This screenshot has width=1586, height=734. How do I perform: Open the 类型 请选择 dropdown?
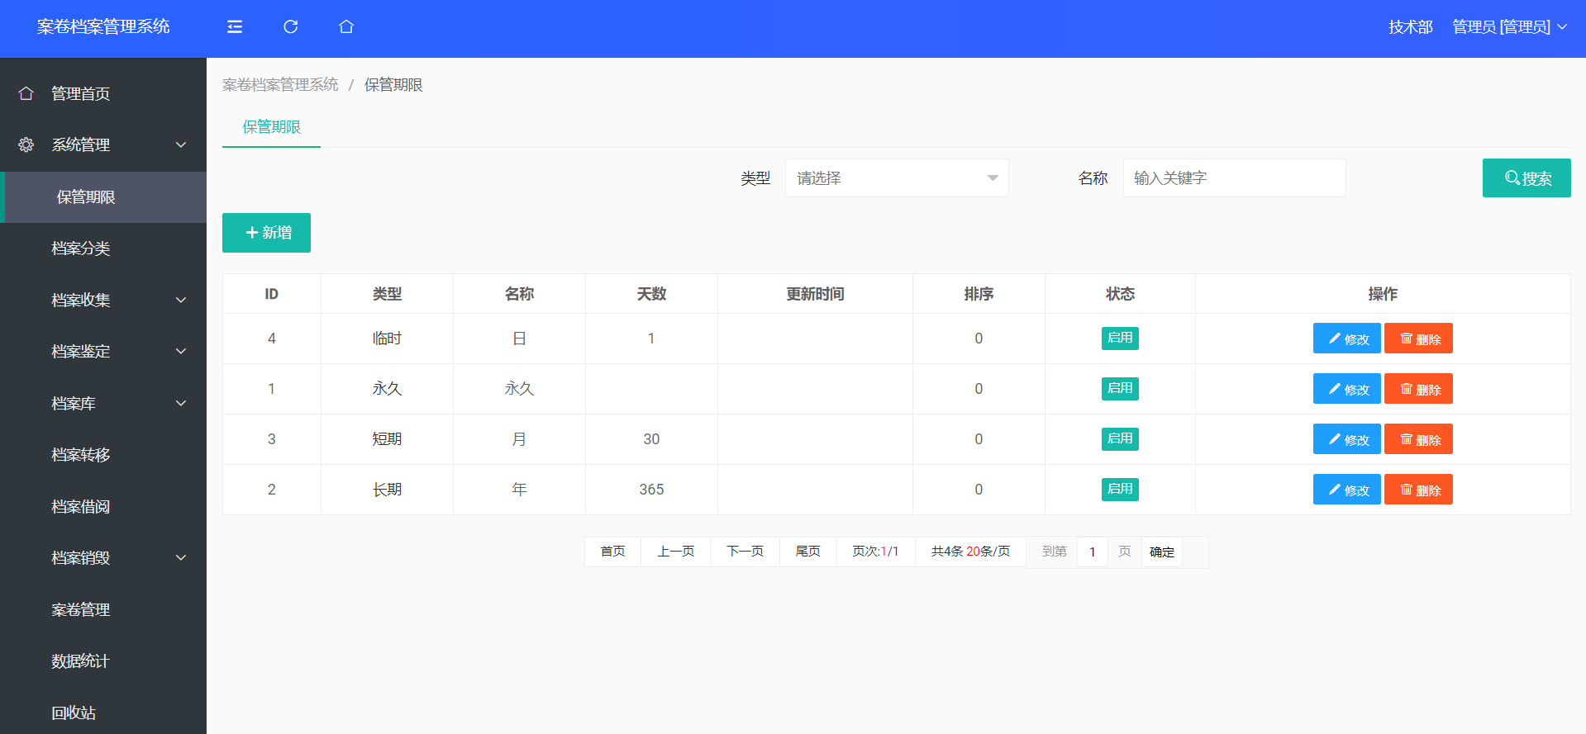[896, 178]
